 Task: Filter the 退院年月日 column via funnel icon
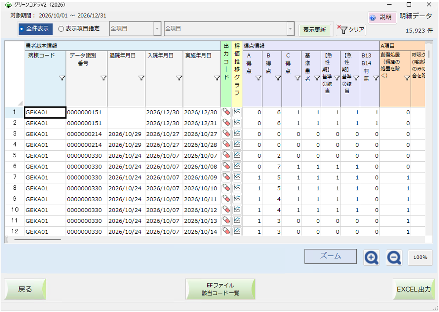pyautogui.click(x=141, y=79)
